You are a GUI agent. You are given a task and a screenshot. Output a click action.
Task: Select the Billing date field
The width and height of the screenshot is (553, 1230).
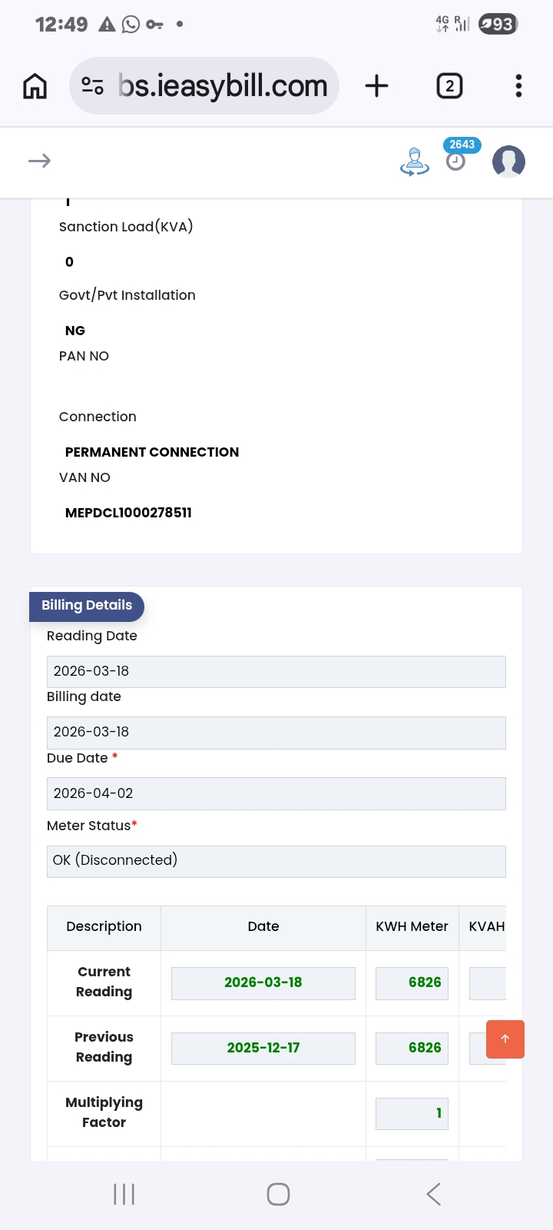coord(276,733)
